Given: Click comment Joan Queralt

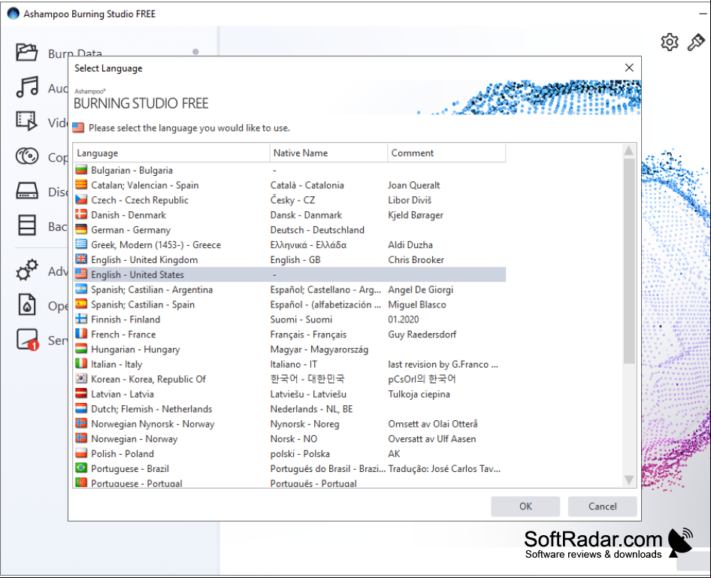Looking at the screenshot, I should pos(414,185).
